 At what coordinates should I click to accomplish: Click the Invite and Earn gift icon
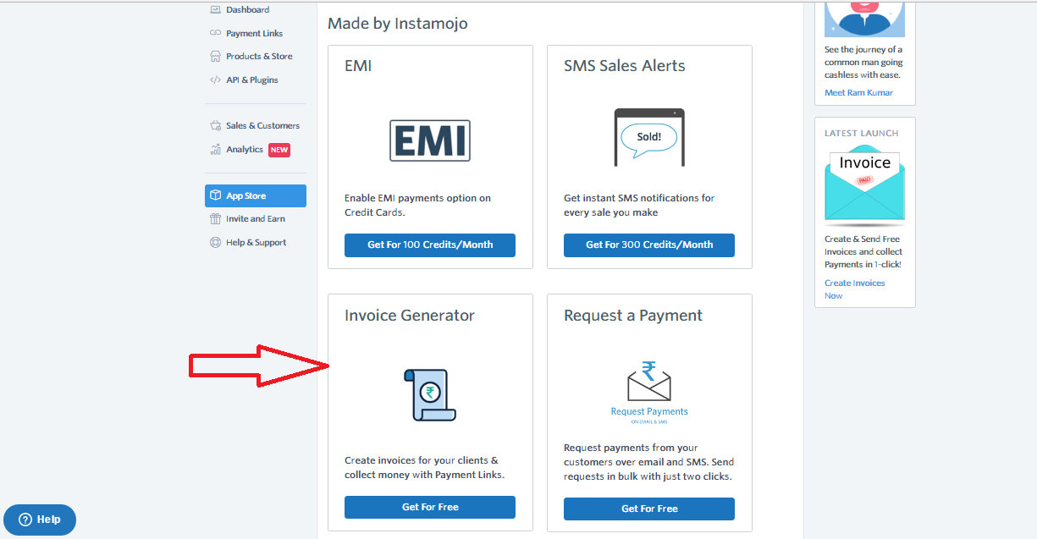click(x=215, y=219)
